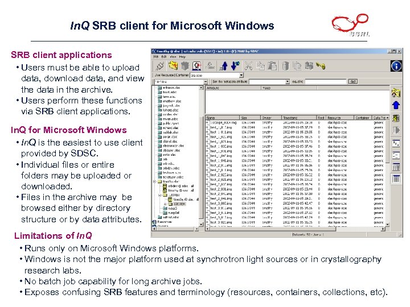Click the gold key permissions icon
This screenshot has height=307, width=410.
click(x=321, y=66)
